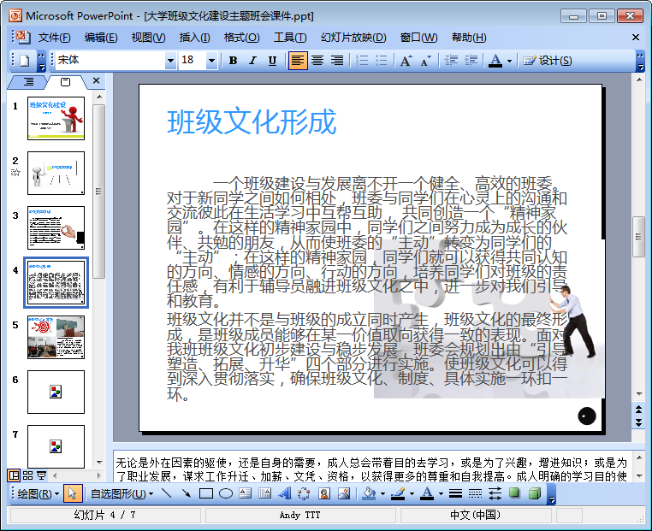Viewport: 652px width, 531px height.
Task: Open Line Color dropdown arrow
Action: pos(412,494)
